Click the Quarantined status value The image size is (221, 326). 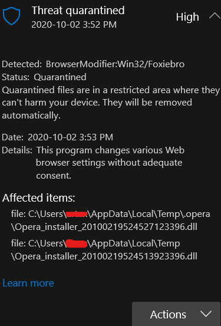[x=60, y=77]
